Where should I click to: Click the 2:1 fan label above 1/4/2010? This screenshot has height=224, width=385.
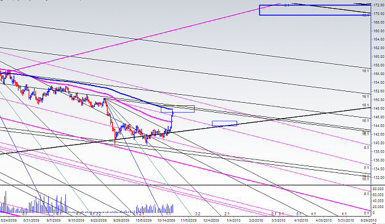click(x=227, y=214)
